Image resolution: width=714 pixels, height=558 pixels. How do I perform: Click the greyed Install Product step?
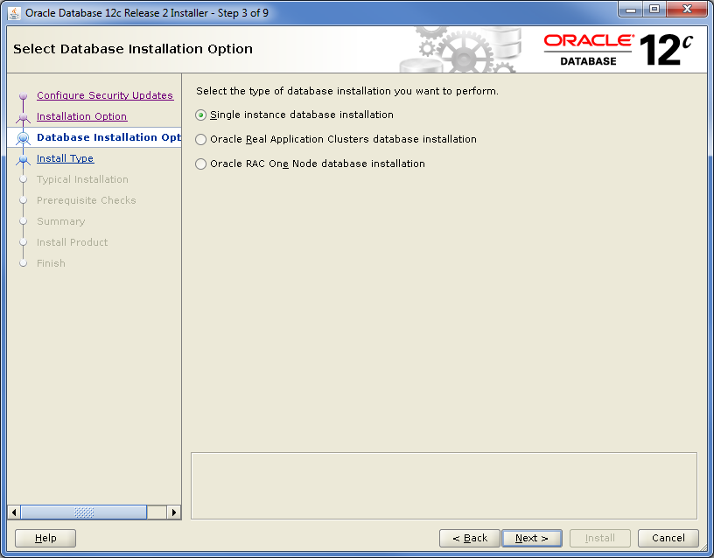click(x=72, y=242)
